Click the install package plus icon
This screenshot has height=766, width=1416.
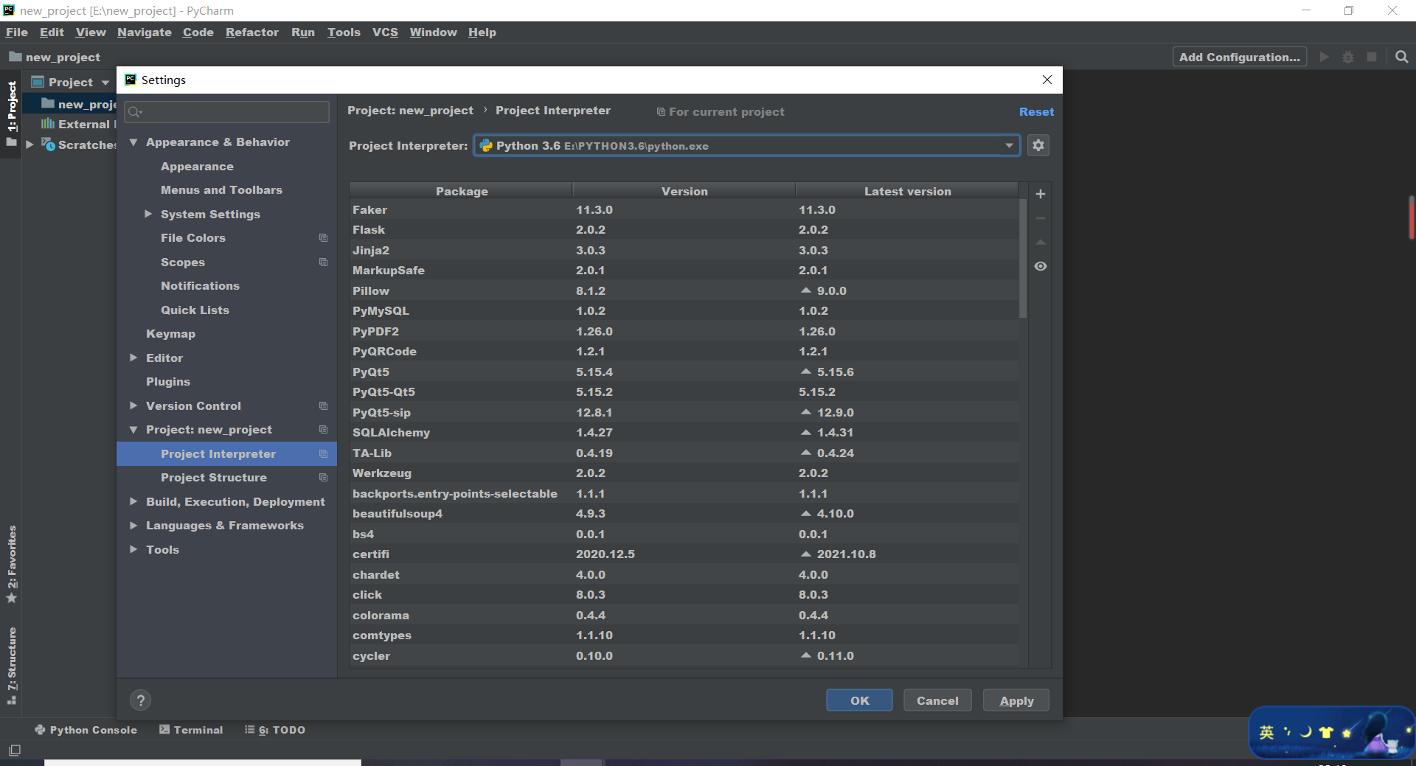pos(1041,194)
